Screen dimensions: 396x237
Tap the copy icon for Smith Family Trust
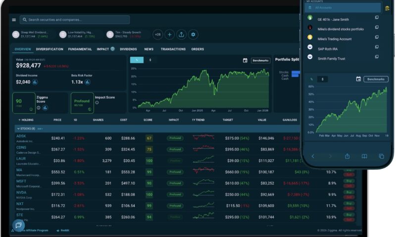377,57
